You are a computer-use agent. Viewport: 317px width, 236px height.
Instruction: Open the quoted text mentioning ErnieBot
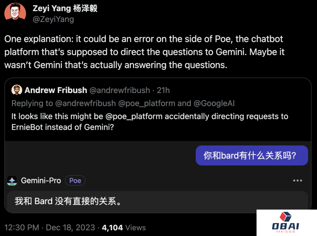click(x=150, y=122)
